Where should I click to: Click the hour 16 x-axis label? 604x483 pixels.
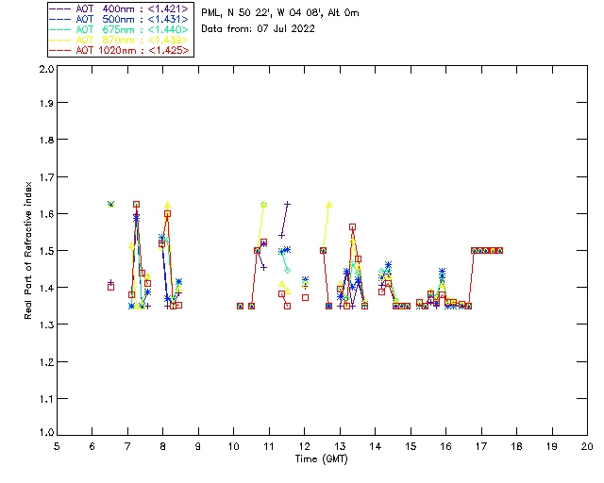pos(445,446)
